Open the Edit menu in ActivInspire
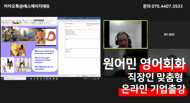The height and width of the screenshot is (103, 190). 4,20
